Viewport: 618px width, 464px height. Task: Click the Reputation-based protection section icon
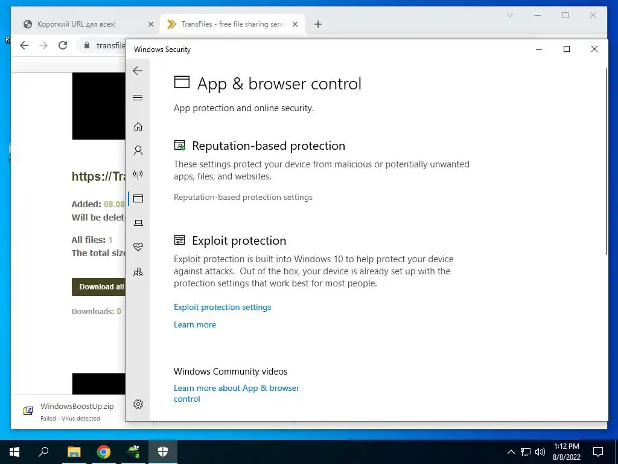tap(180, 146)
